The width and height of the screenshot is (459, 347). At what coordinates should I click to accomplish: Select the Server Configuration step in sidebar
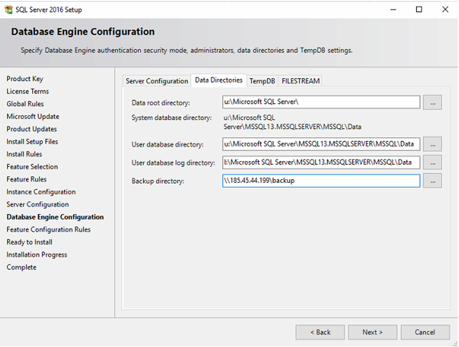point(38,205)
